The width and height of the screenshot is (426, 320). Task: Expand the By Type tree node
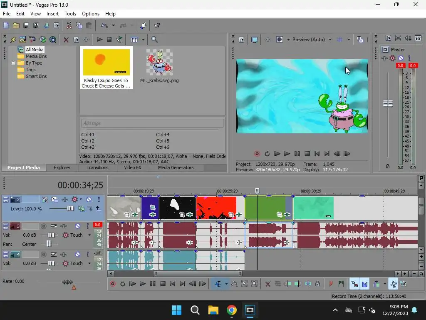point(13,63)
